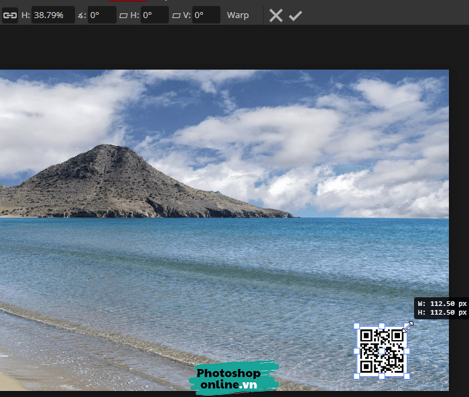Click the center pivot point of QR code
469x397 pixels.
click(382, 351)
